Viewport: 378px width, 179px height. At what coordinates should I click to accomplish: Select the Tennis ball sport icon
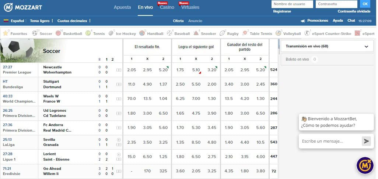(88, 33)
